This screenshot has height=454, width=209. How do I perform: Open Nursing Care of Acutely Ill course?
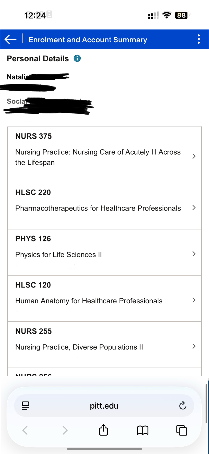coord(98,157)
